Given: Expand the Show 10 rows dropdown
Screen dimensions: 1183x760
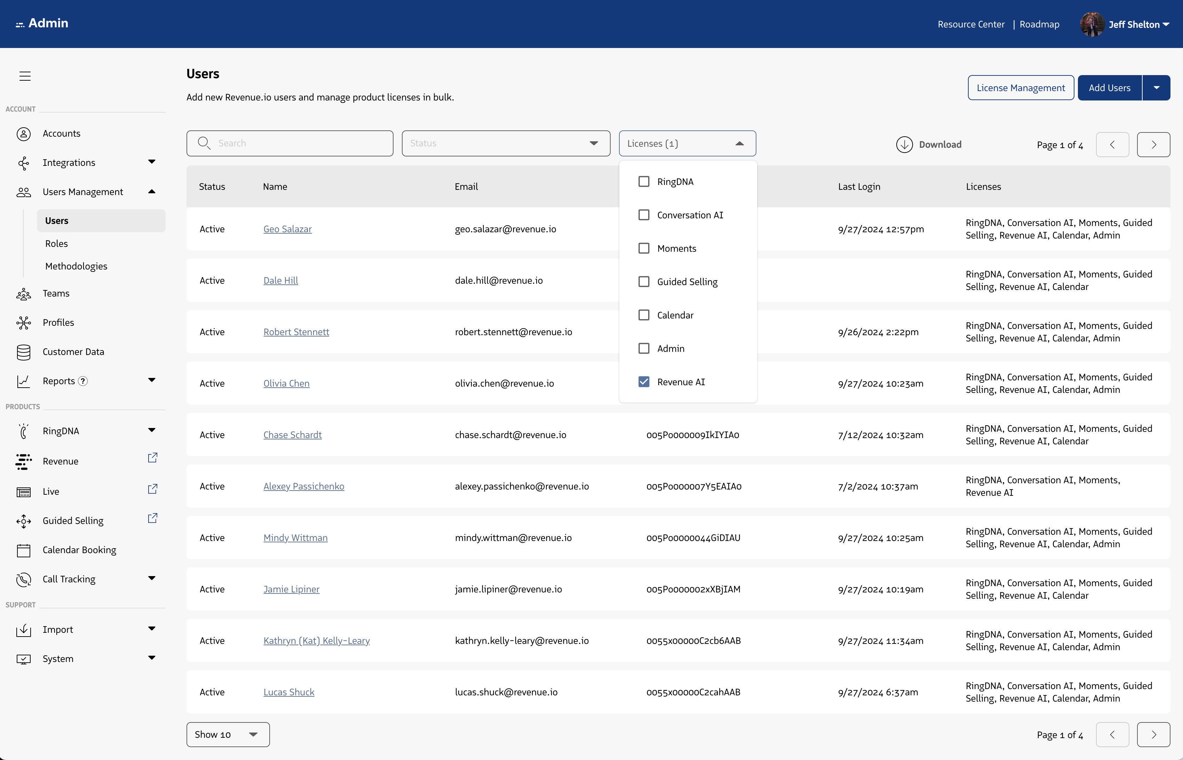Looking at the screenshot, I should click(x=228, y=734).
